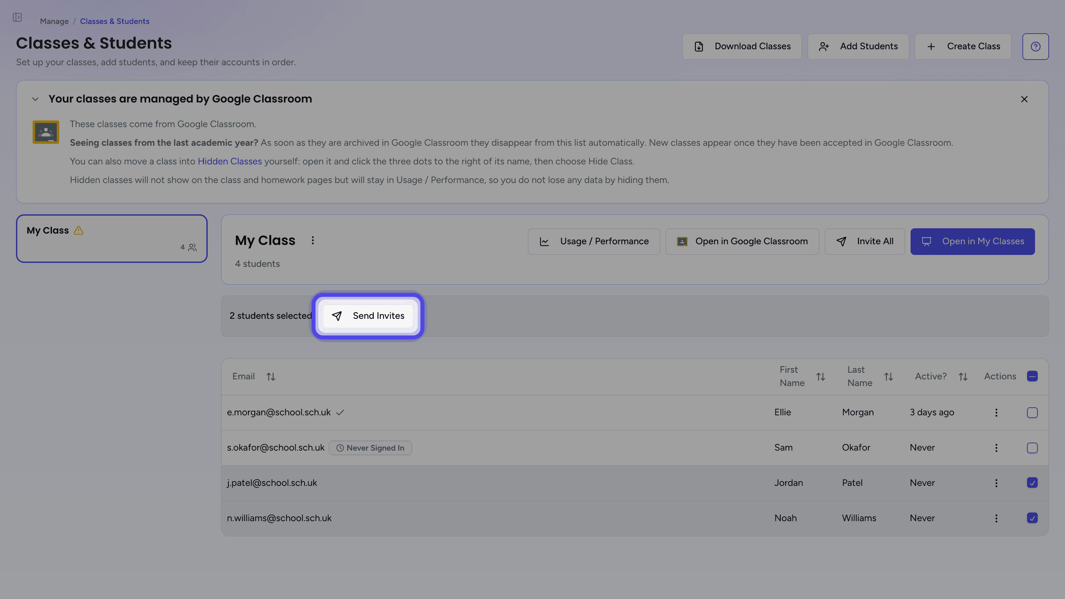The image size is (1065, 599).
Task: Click the Never Signed In badge
Action: coord(370,448)
